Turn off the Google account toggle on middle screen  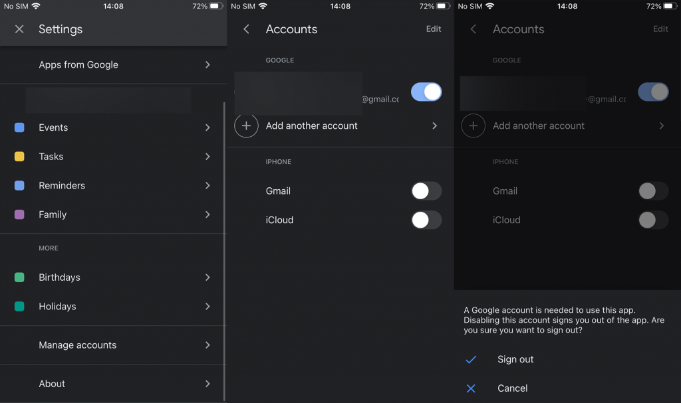(x=426, y=92)
